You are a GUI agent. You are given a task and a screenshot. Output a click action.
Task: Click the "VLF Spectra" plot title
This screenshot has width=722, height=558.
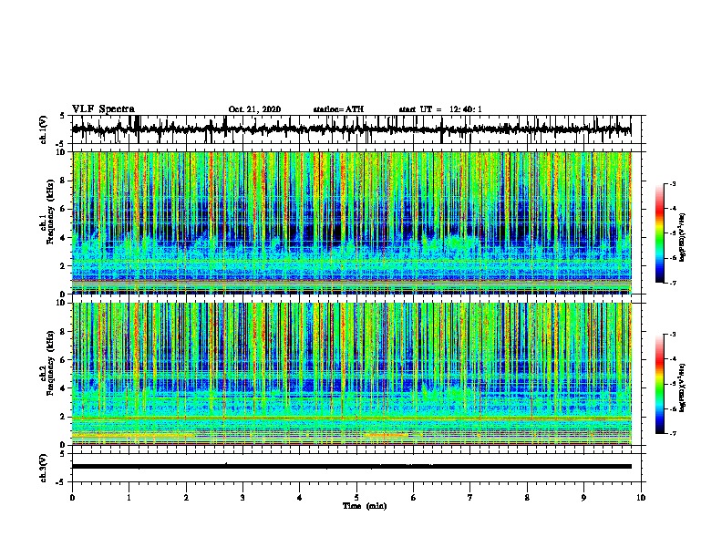click(x=103, y=109)
